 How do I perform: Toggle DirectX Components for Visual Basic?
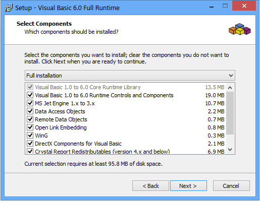(x=30, y=144)
